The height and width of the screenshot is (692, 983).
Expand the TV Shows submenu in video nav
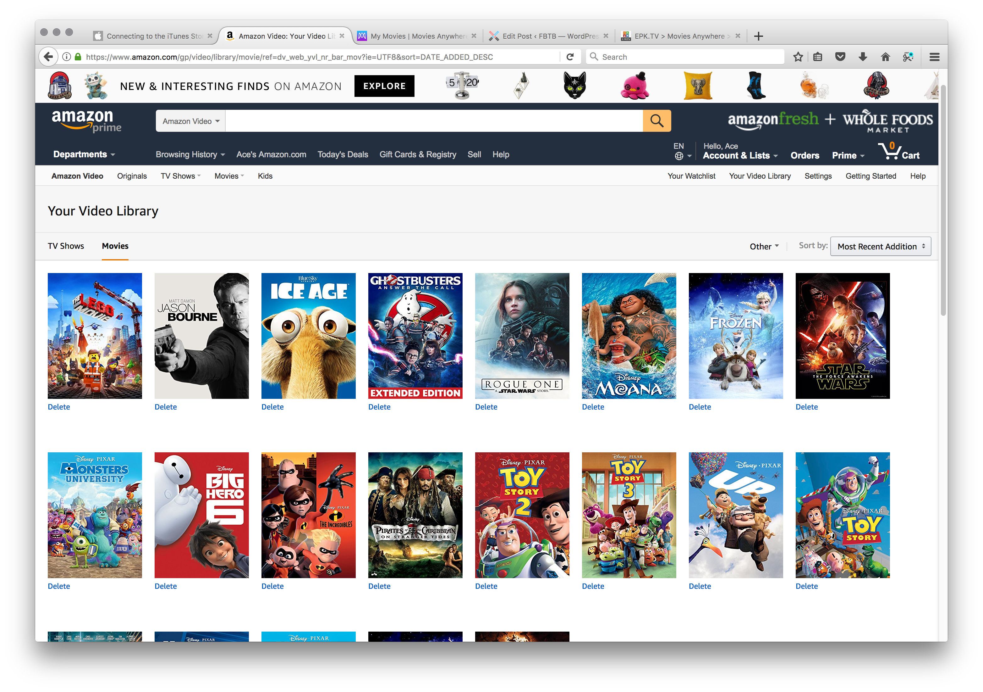pyautogui.click(x=180, y=176)
